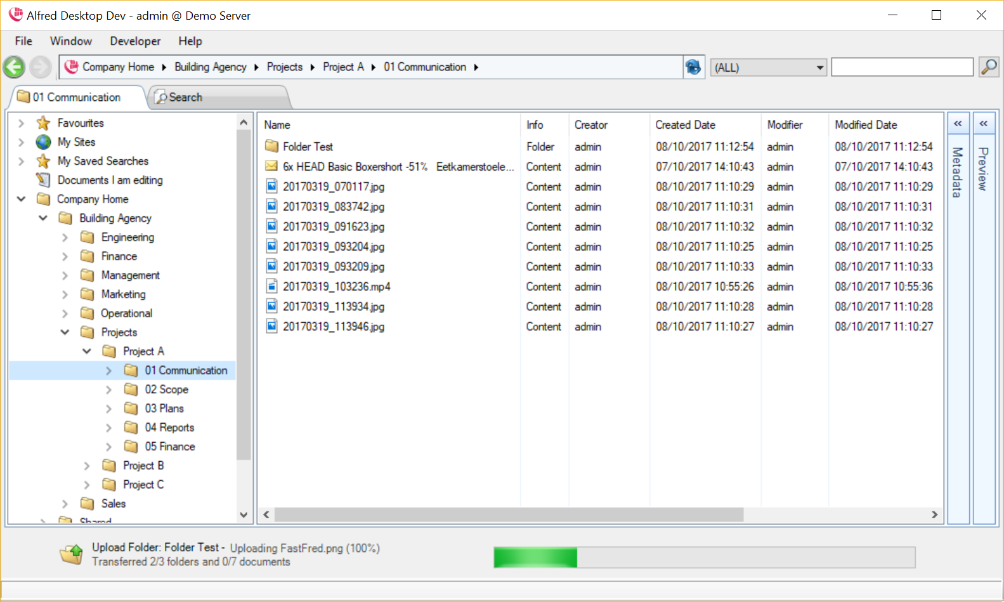Viewport: 1004px width, 602px height.
Task: Click the search text input field
Action: 901,67
